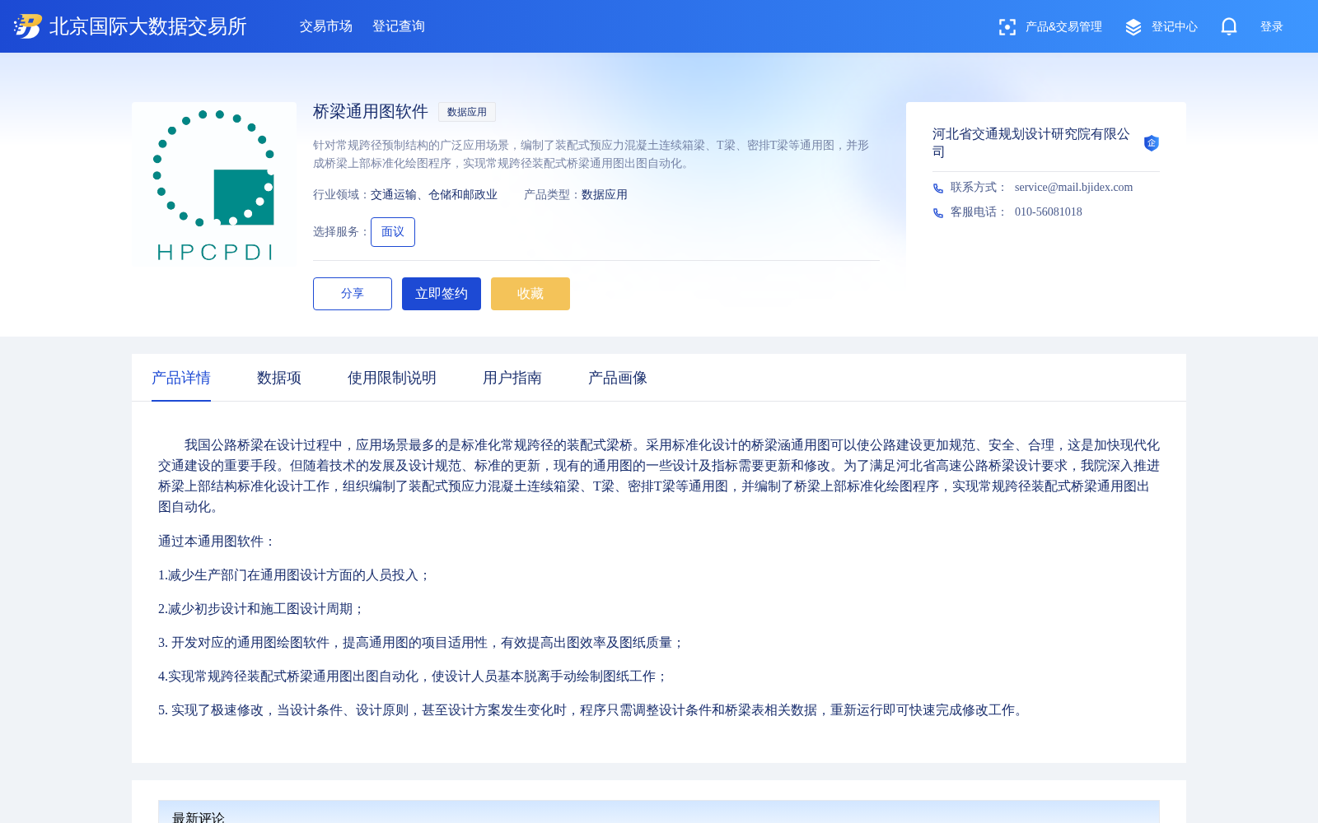
Task: Select the 面议 service option
Action: (393, 232)
